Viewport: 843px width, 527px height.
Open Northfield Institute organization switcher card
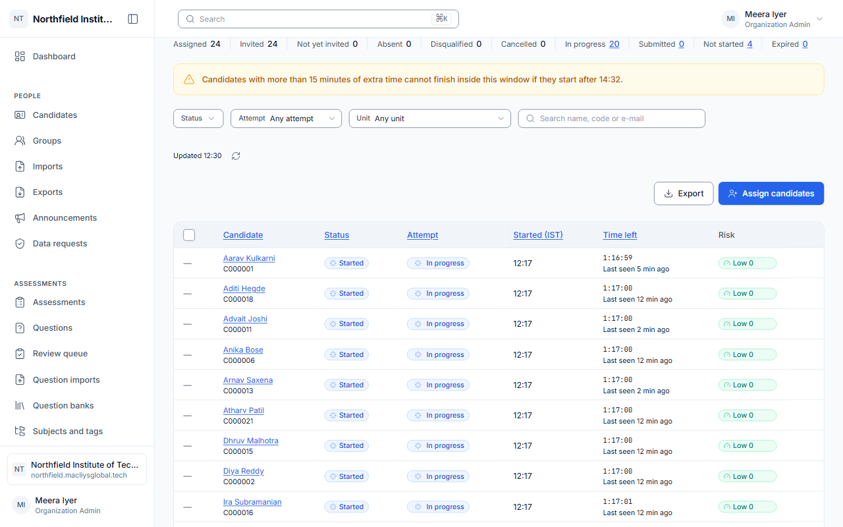[77, 470]
